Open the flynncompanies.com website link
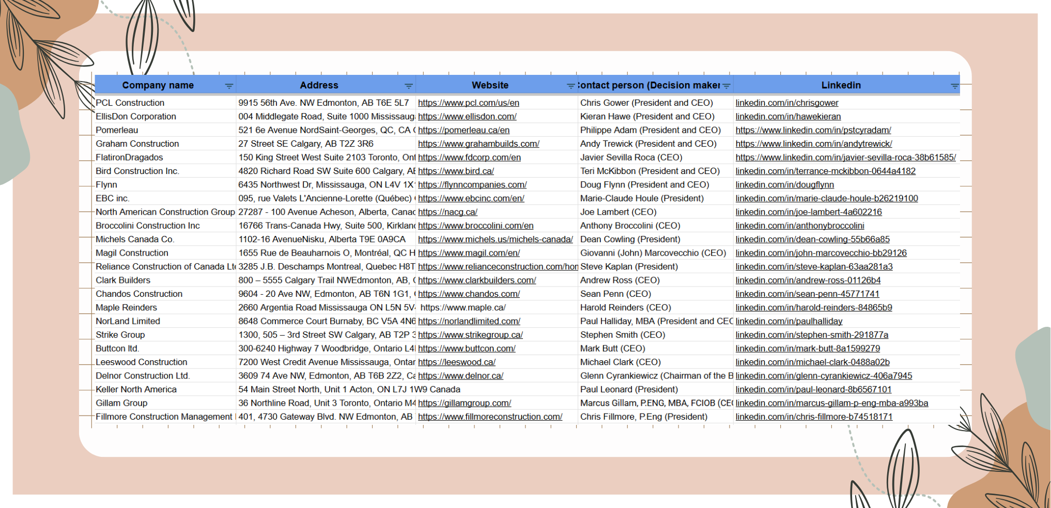Image resolution: width=1051 pixels, height=508 pixels. click(x=472, y=185)
